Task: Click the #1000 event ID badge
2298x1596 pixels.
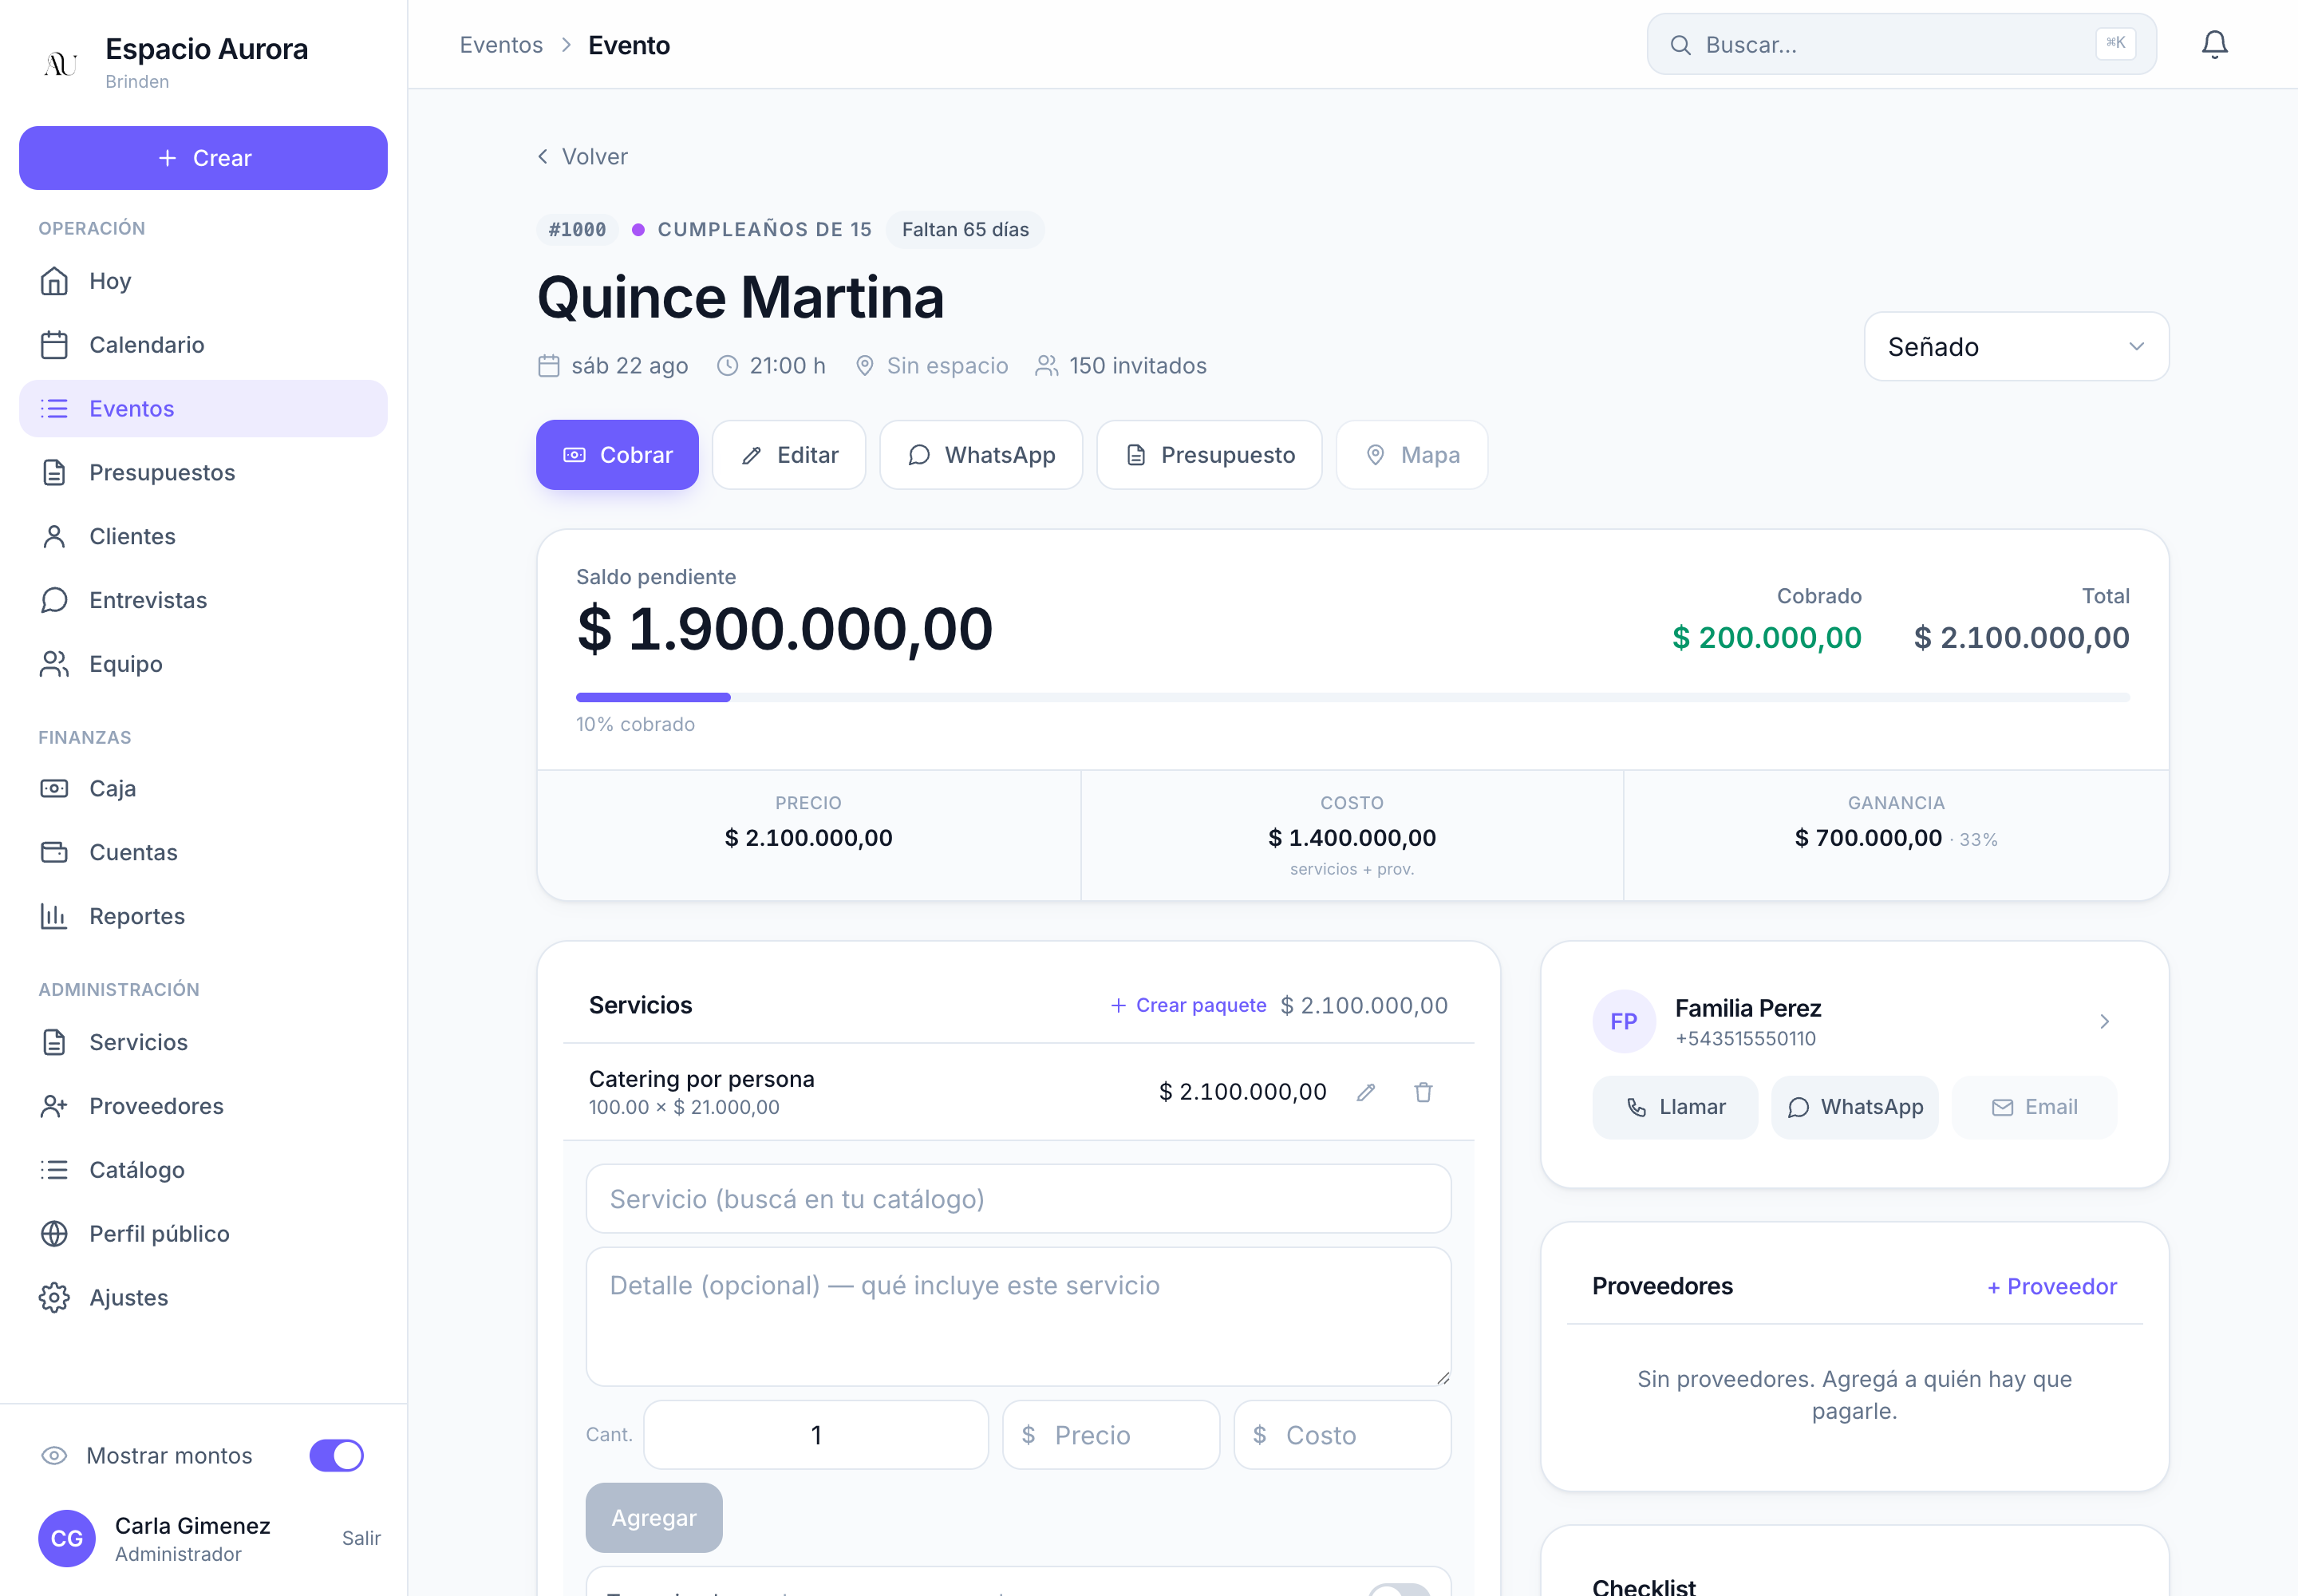Action: pyautogui.click(x=577, y=230)
